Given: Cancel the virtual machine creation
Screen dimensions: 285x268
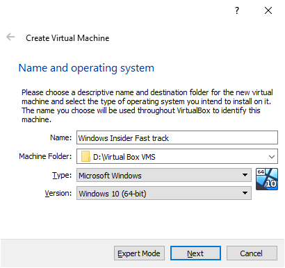Looking at the screenshot, I should point(252,253).
